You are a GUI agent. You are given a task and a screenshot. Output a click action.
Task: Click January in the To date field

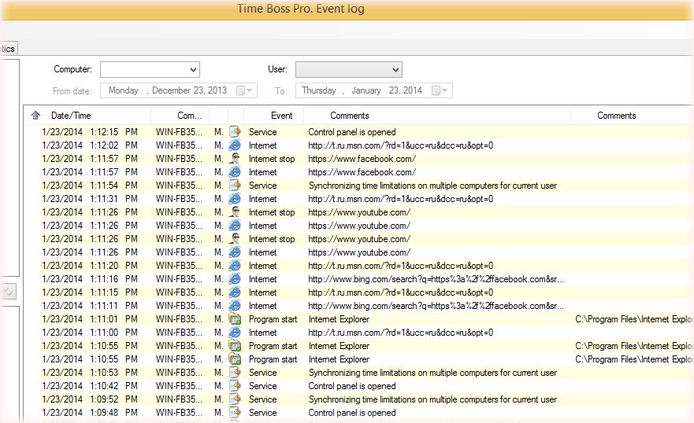pyautogui.click(x=366, y=90)
